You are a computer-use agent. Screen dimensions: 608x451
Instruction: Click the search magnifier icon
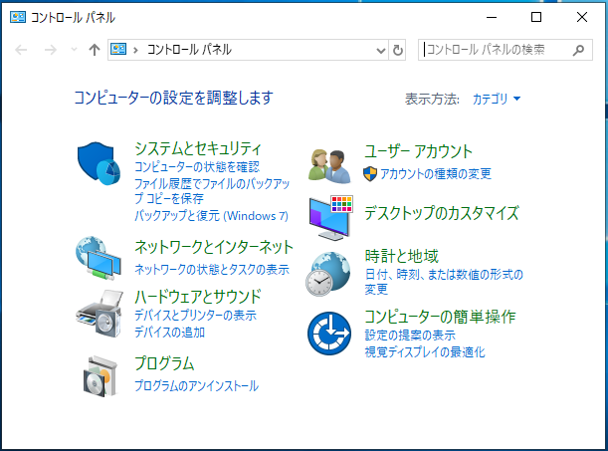click(x=578, y=50)
